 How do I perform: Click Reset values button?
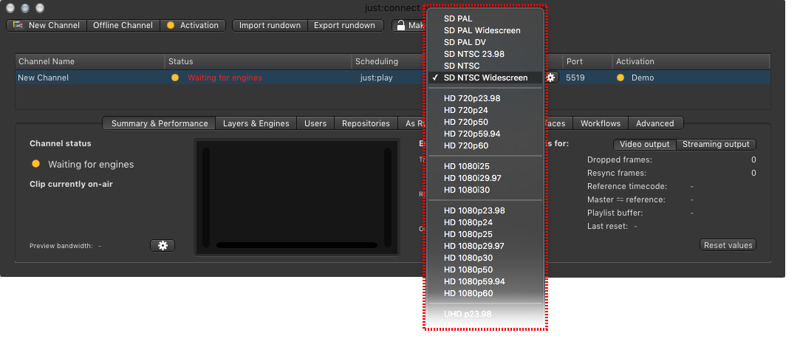pos(728,245)
